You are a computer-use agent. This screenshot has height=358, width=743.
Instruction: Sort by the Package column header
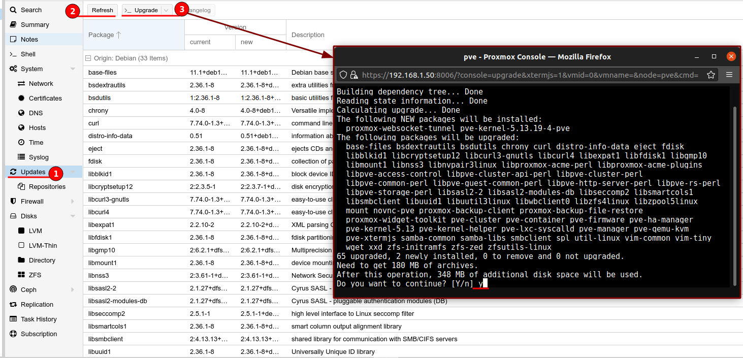click(x=134, y=35)
